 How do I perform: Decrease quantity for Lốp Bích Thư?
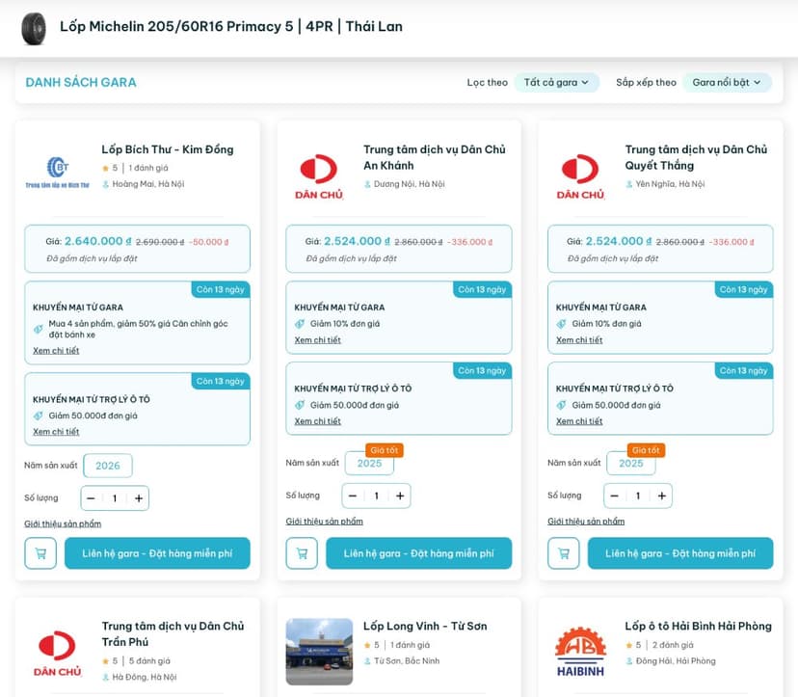tap(92, 498)
